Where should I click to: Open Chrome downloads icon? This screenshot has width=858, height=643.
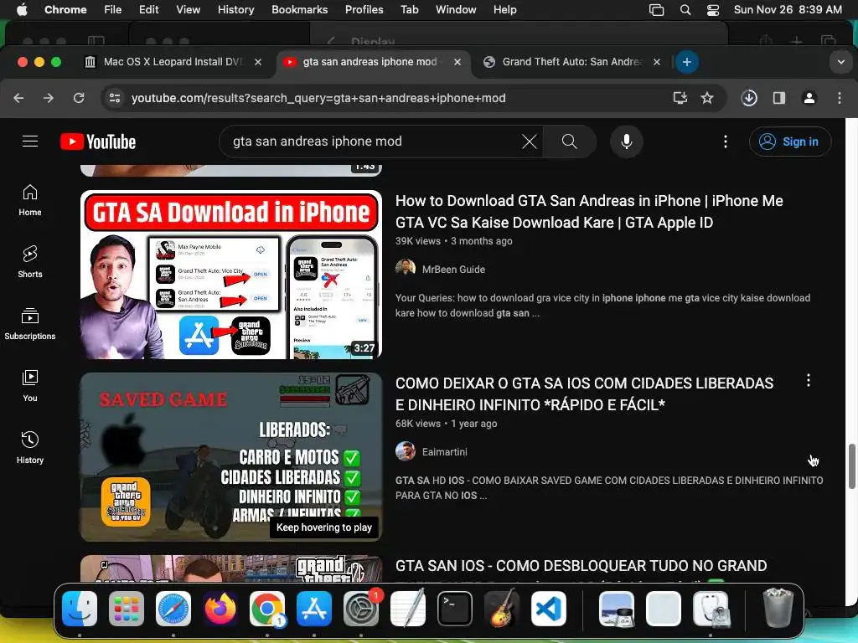coord(749,98)
